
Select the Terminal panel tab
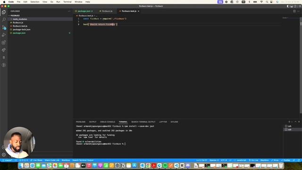tap(123, 122)
